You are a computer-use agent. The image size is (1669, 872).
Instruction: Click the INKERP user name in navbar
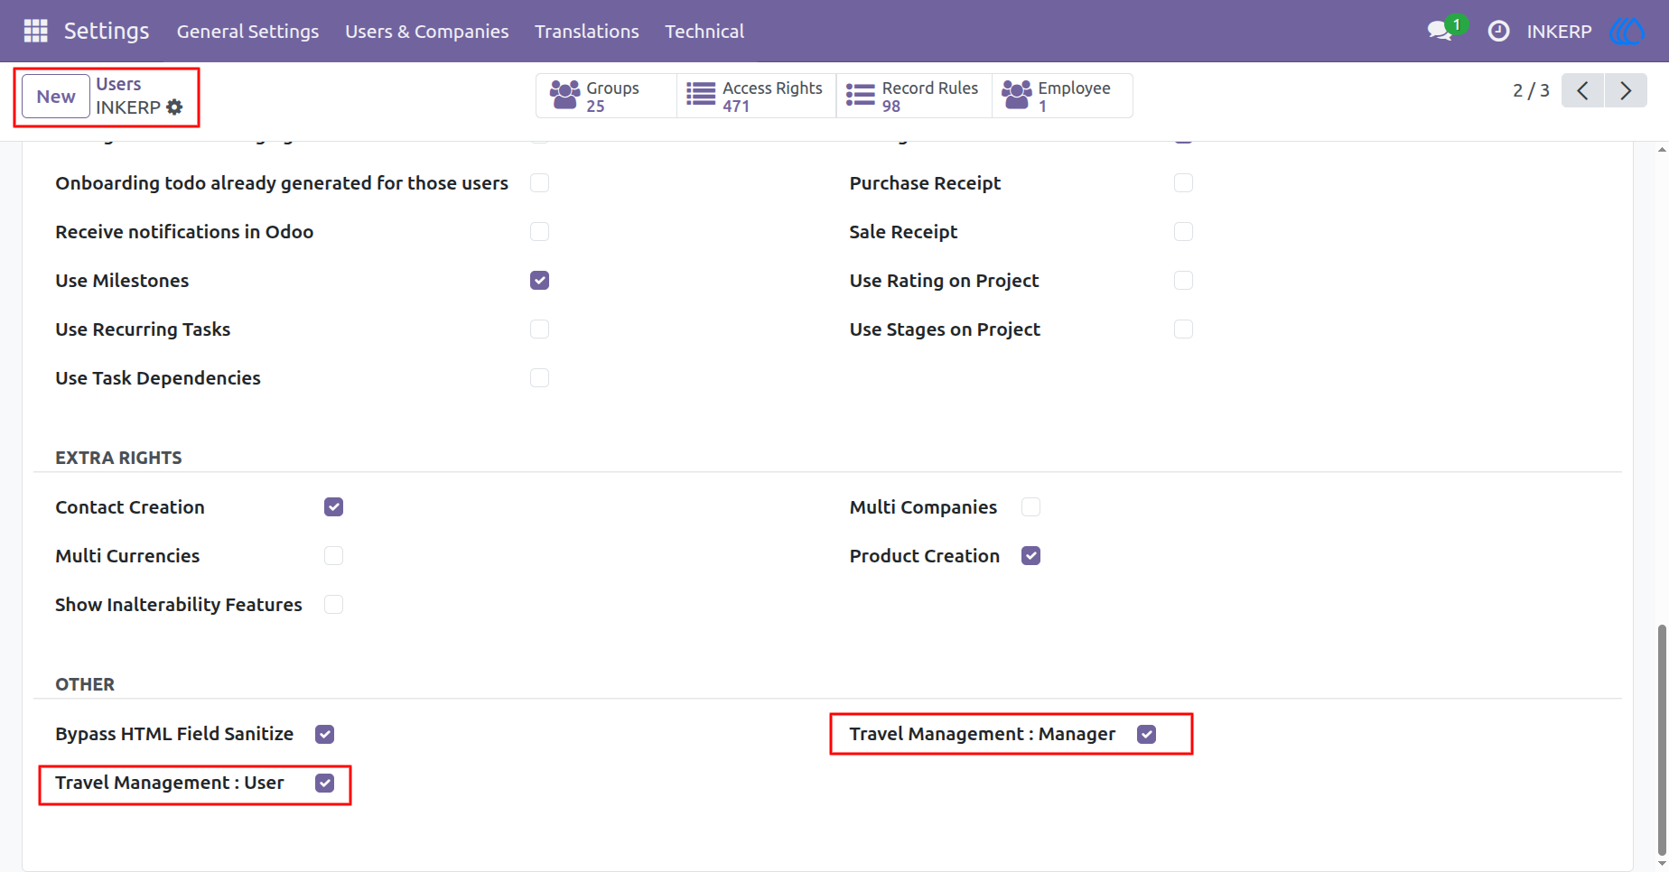coord(1559,32)
